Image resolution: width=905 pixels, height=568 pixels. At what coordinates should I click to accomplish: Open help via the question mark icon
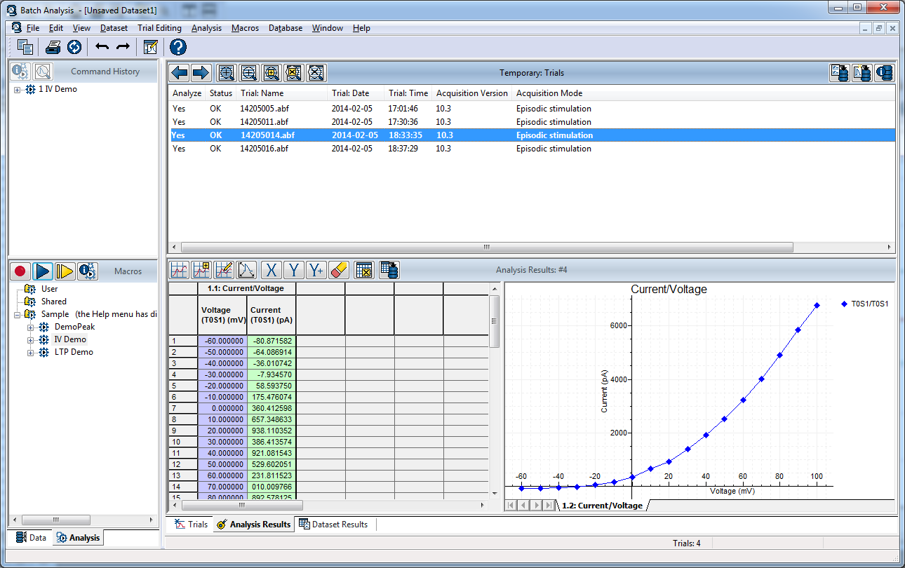click(x=178, y=47)
